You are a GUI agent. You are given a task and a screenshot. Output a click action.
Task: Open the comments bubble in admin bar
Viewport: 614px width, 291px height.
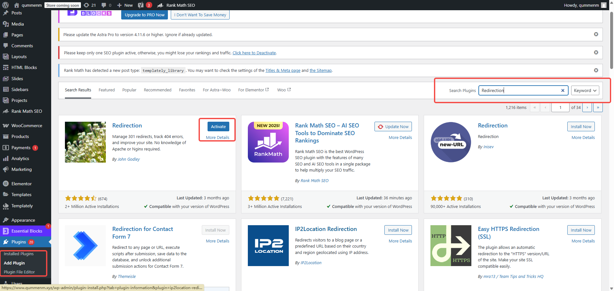106,5
